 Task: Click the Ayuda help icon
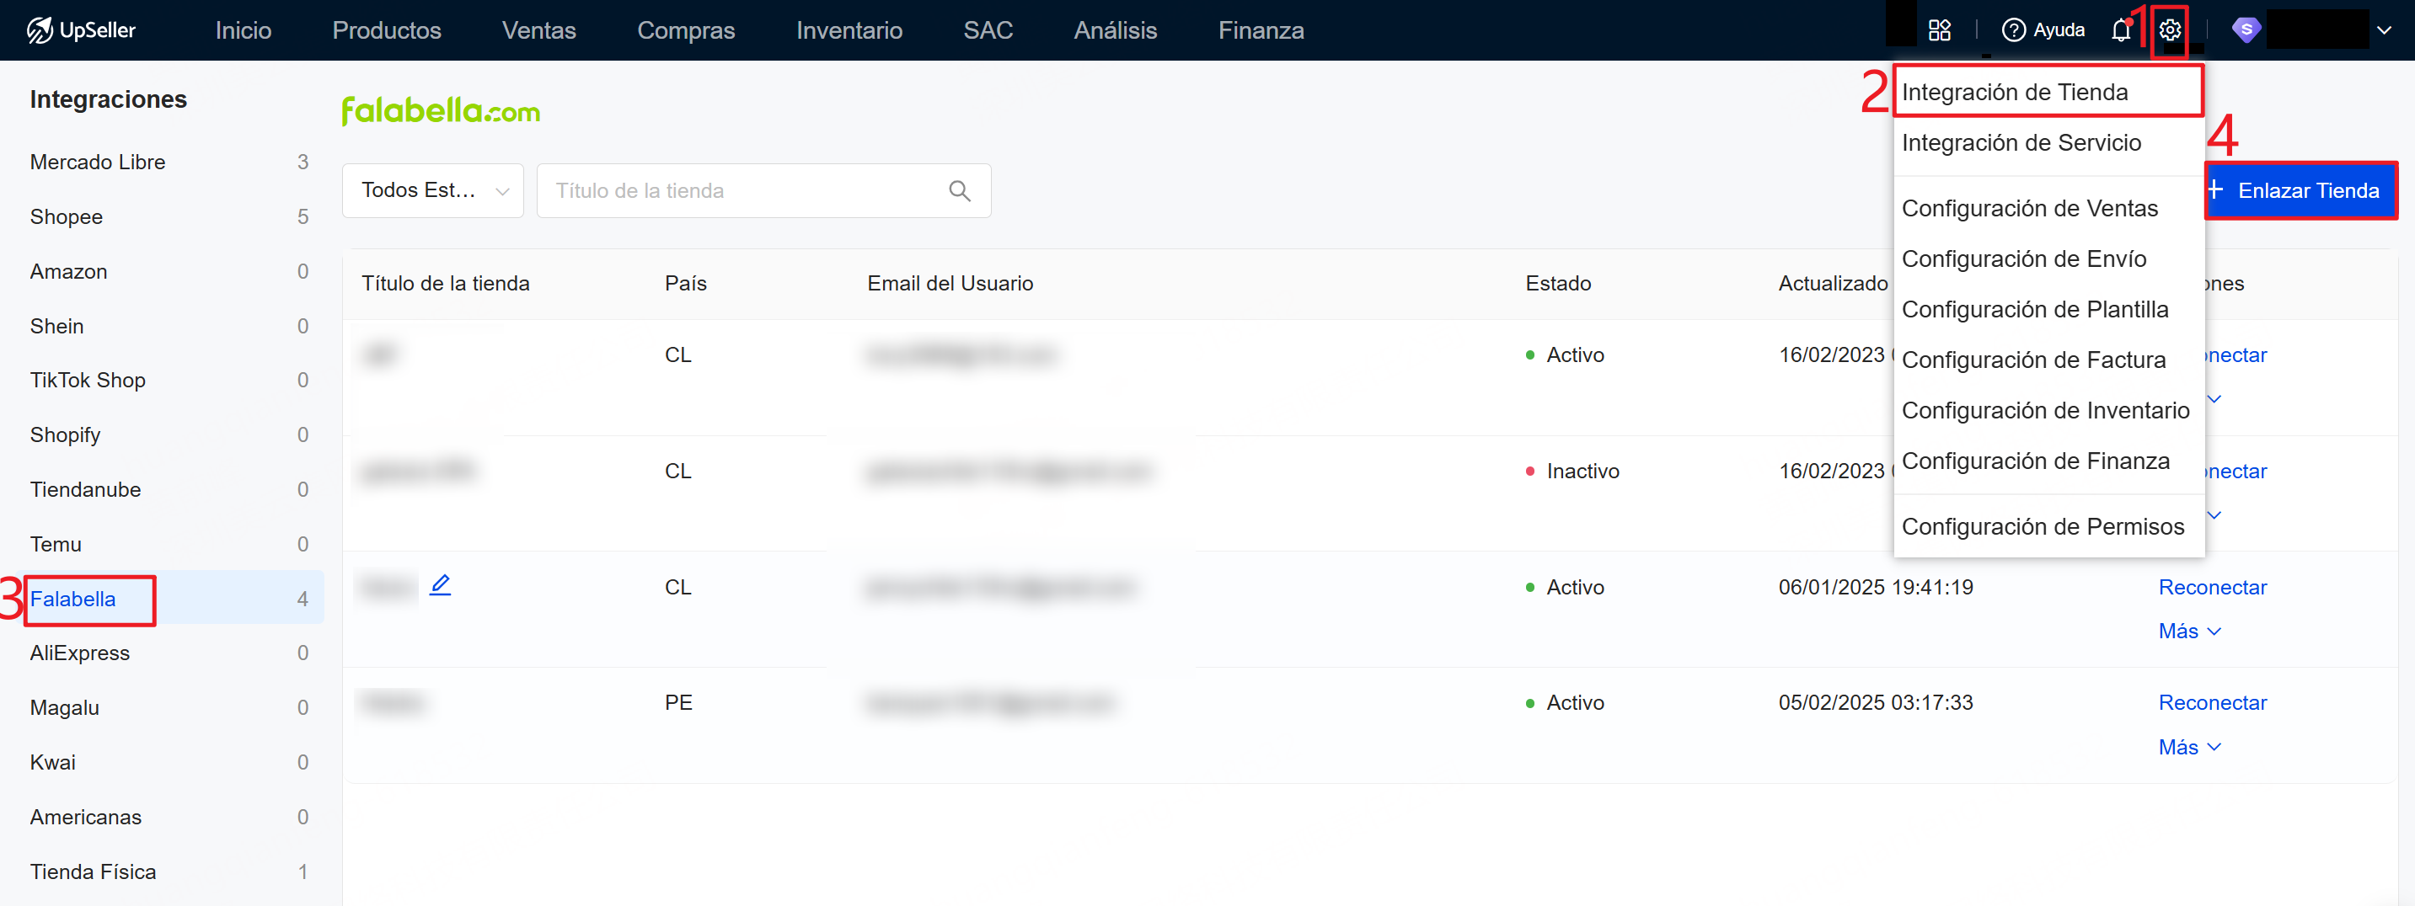coord(2013,31)
